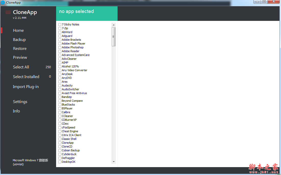Viewport: 281px width, 175px height.
Task: Check the Adguard checkbox
Action: click(60, 36)
